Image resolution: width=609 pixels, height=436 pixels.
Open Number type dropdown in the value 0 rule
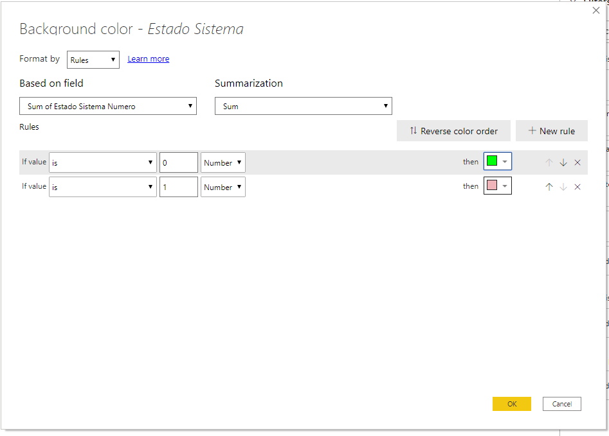pyautogui.click(x=223, y=162)
